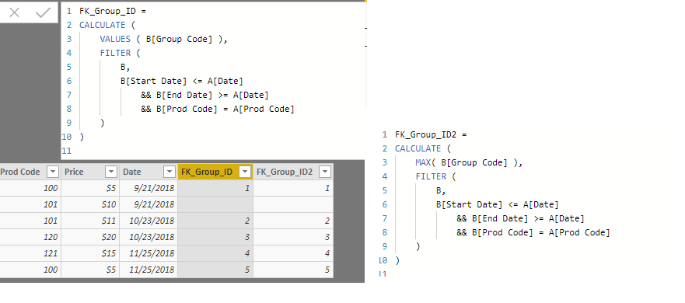Click 'FK_Group_ID2 =' formula title line
Screen dimensions: 685x303
click(x=431, y=135)
